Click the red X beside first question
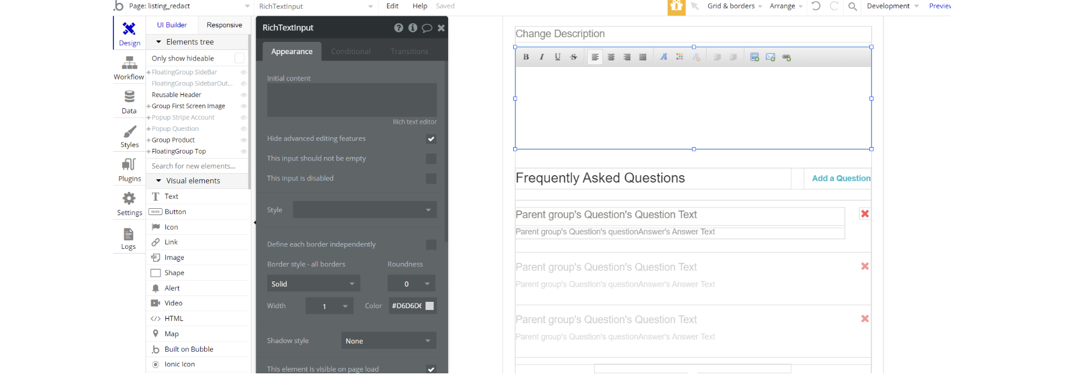 pyautogui.click(x=865, y=214)
